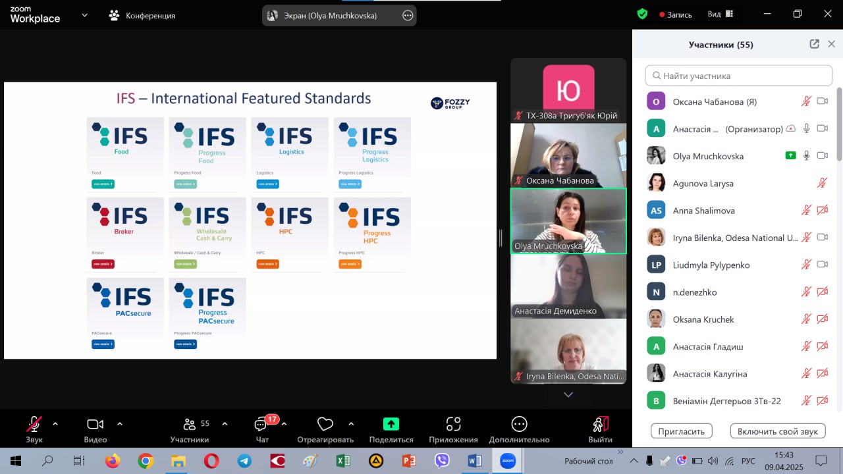Select Оксана Чабанова video thumbnail
The height and width of the screenshot is (474, 843).
[568, 155]
